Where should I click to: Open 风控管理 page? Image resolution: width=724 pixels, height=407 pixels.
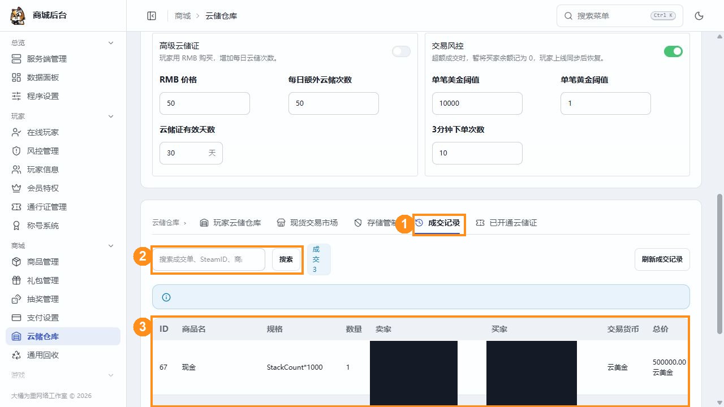[63, 151]
